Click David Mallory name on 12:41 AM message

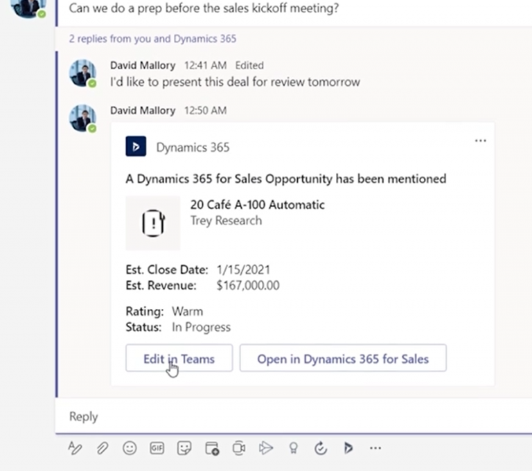(x=143, y=65)
